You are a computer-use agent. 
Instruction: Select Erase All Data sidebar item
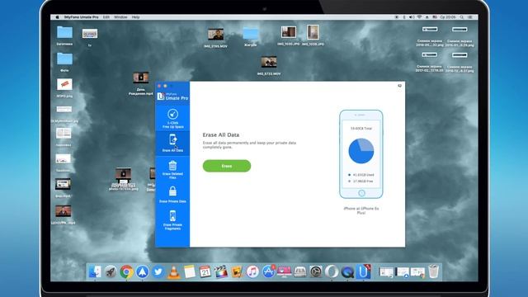coord(172,143)
